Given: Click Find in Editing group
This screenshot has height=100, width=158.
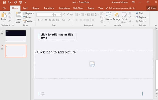Looking at the screenshot, I should point(139,13).
